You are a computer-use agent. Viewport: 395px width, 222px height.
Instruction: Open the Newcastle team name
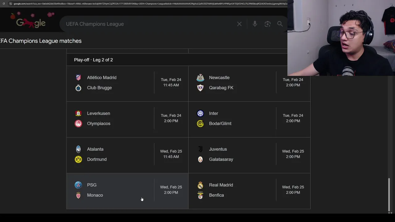pyautogui.click(x=219, y=78)
